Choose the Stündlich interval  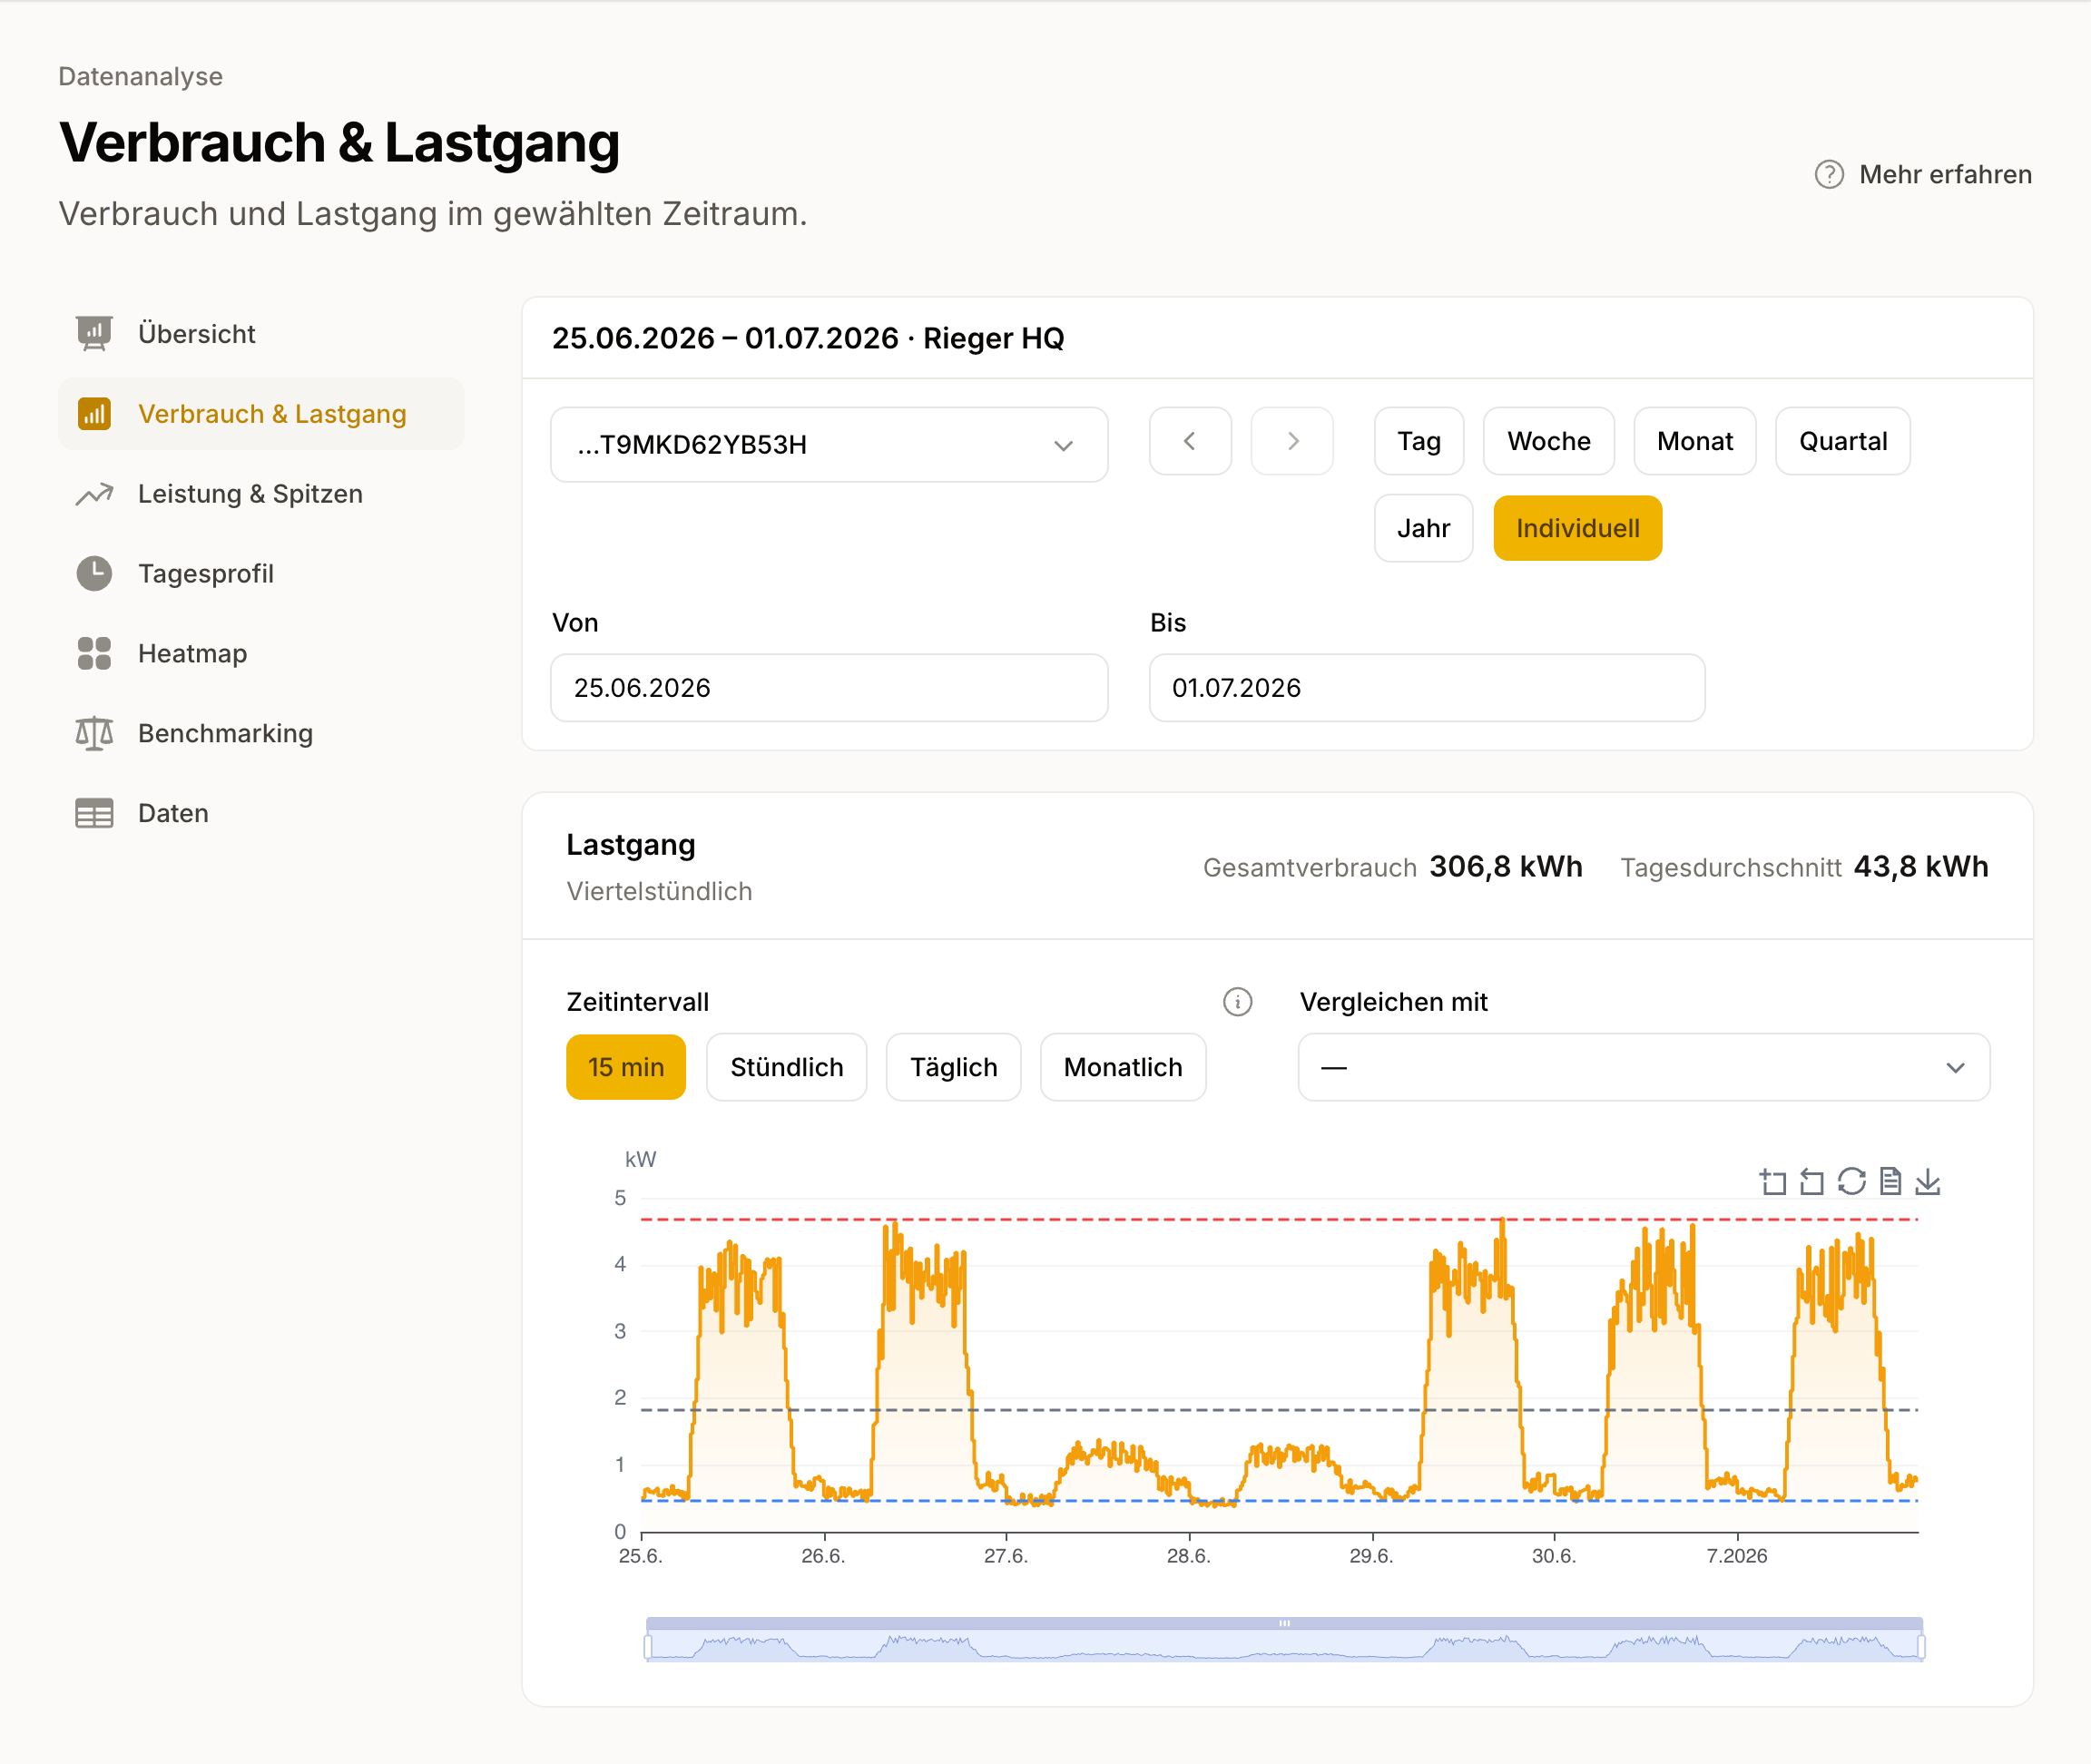pos(787,1067)
